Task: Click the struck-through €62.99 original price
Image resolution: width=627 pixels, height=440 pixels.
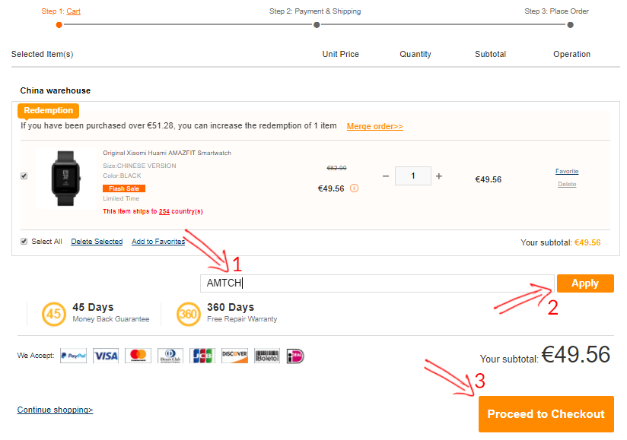Action: point(336,168)
